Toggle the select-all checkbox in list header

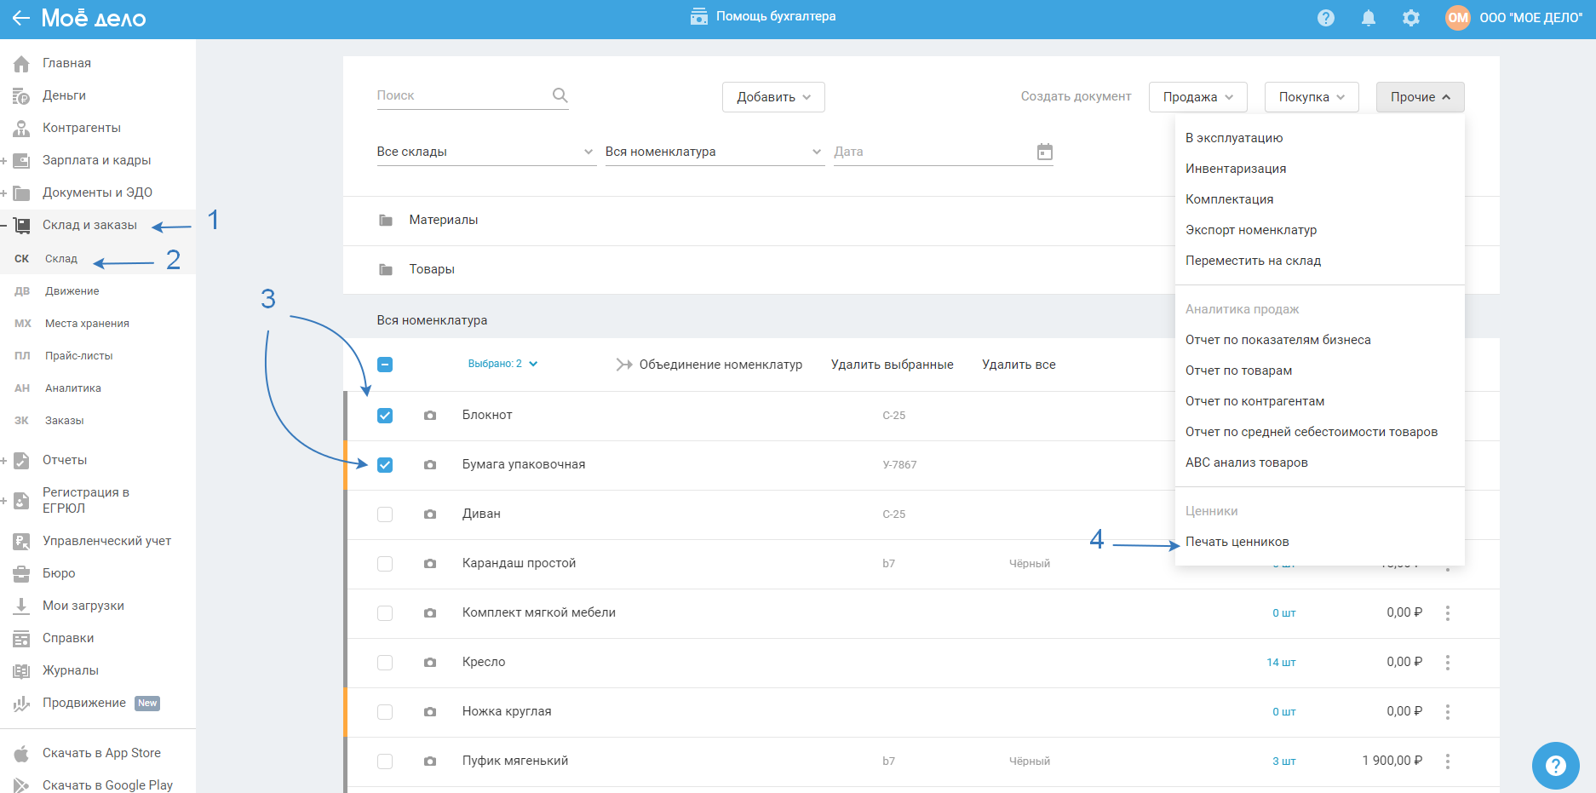tap(385, 365)
